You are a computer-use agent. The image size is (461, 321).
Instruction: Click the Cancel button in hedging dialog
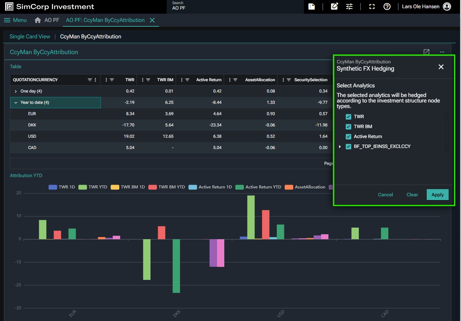coord(386,195)
